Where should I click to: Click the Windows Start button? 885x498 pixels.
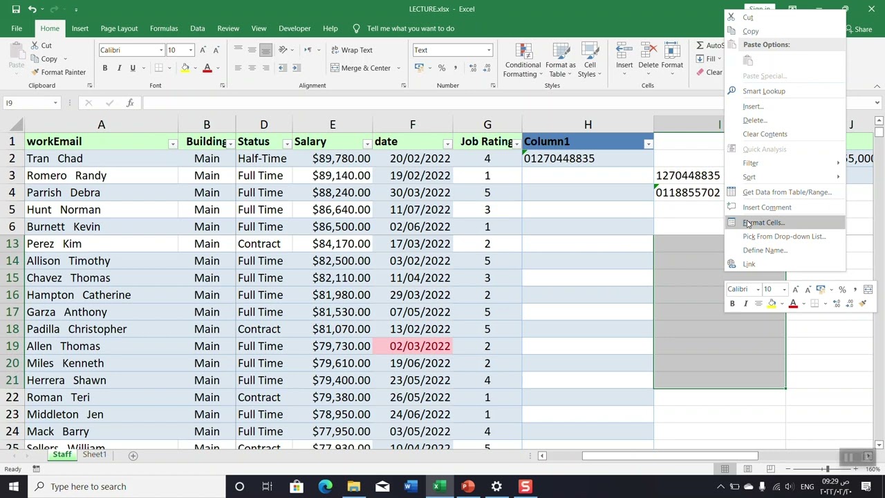[13, 486]
